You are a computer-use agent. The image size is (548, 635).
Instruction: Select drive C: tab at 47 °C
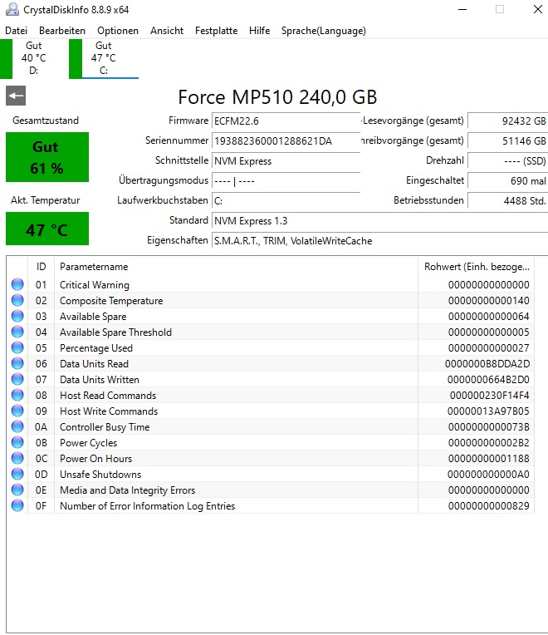[104, 58]
